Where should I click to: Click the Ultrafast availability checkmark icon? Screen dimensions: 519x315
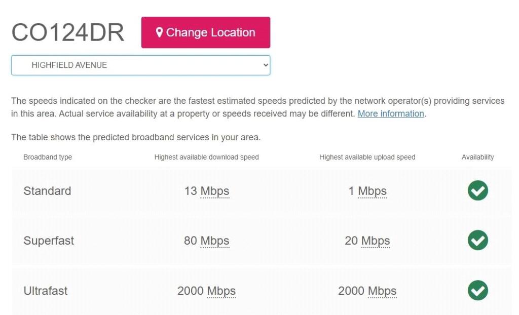(477, 291)
